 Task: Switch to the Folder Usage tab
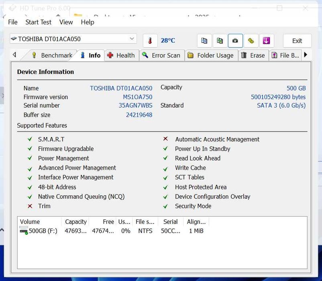211,55
